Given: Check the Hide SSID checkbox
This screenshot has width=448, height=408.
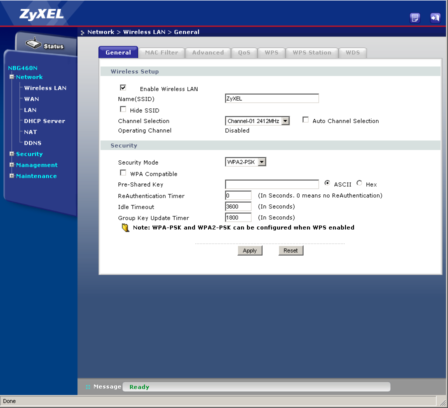Looking at the screenshot, I should (x=123, y=109).
